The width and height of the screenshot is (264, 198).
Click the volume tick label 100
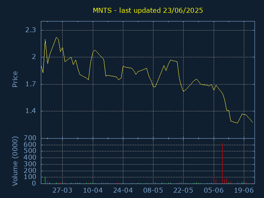coord(30,177)
